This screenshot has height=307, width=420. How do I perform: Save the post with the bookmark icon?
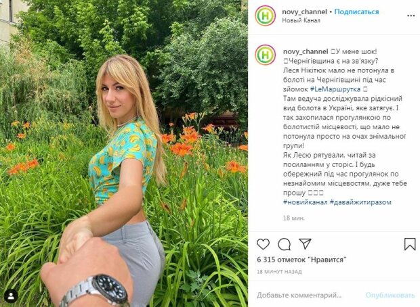coord(410,244)
